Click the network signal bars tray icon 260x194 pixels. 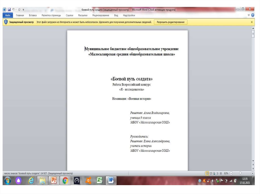(x=231, y=181)
